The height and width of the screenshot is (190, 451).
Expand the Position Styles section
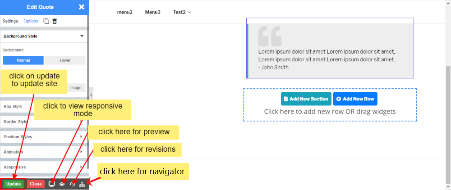click(43, 137)
